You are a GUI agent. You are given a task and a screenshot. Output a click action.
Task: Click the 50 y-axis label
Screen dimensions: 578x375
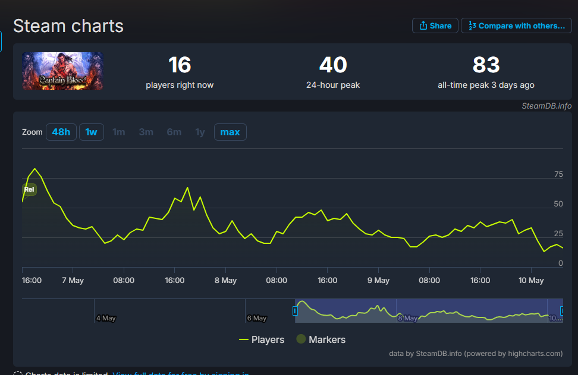pos(558,204)
